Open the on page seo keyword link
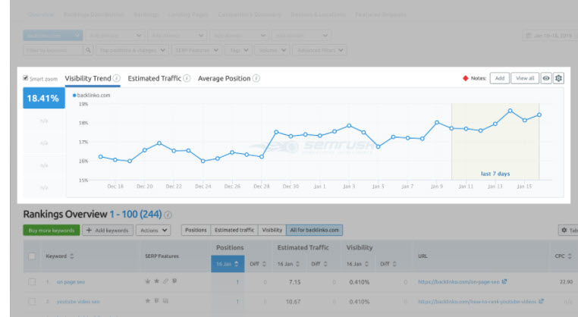 tap(71, 282)
